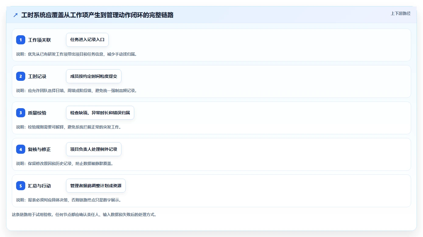Image resolution: width=423 pixels, height=237 pixels.
Task: Select the 检查缺项、异常时长和错误归属 chip
Action: 100,113
